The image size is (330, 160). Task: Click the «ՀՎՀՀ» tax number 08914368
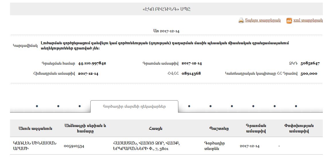(191, 73)
